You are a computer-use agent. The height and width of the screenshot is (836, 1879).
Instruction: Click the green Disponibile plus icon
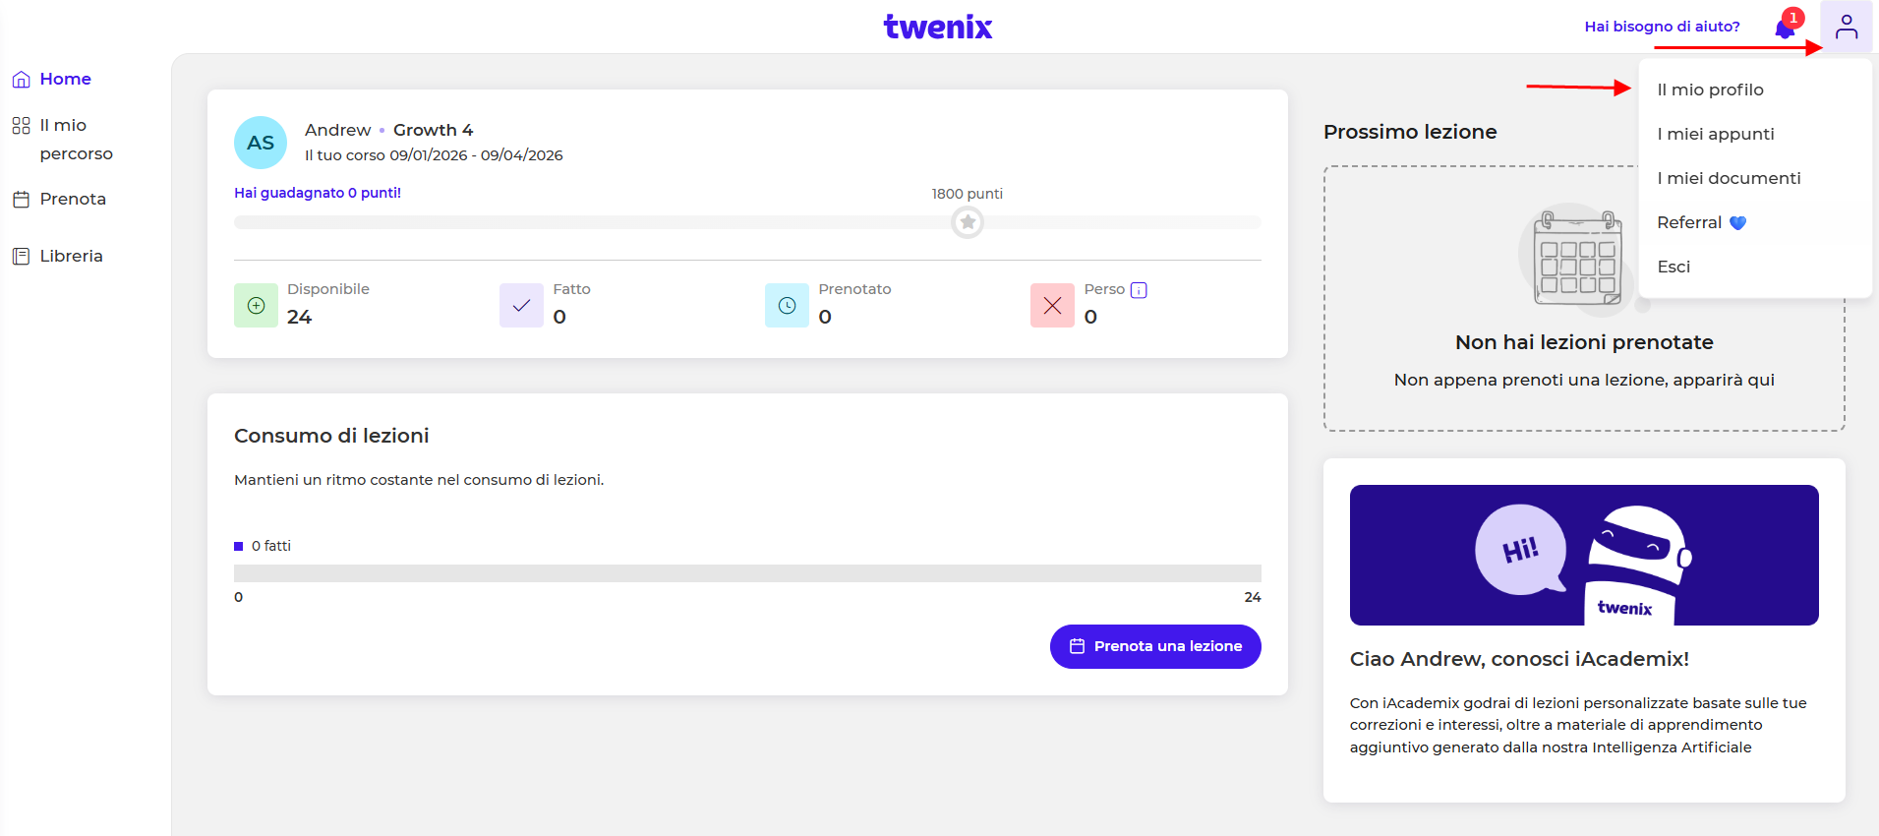pos(256,306)
